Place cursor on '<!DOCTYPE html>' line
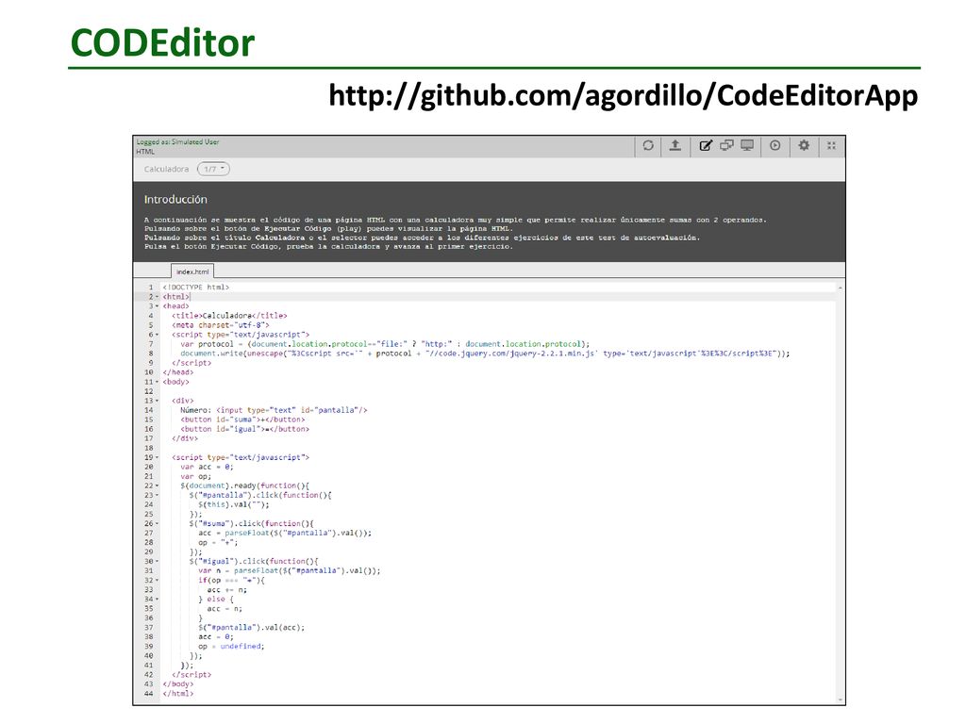Image resolution: width=966 pixels, height=724 pixels. [x=196, y=288]
